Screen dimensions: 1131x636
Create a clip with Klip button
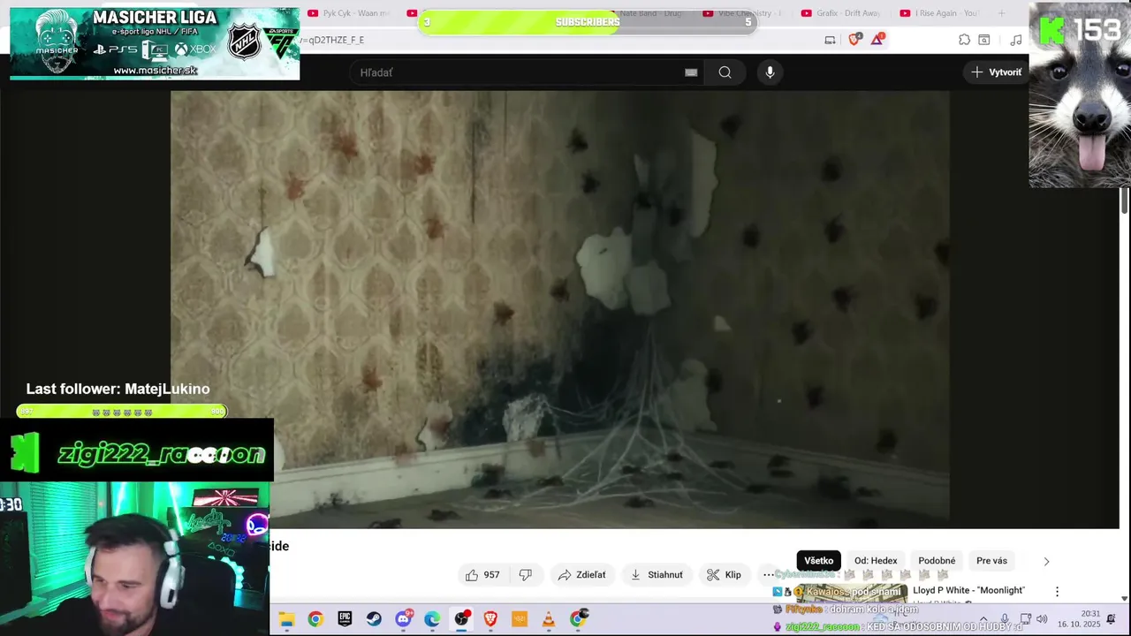[x=724, y=575]
